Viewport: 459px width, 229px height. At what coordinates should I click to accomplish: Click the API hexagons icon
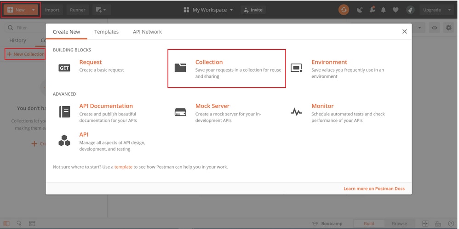[64, 141]
